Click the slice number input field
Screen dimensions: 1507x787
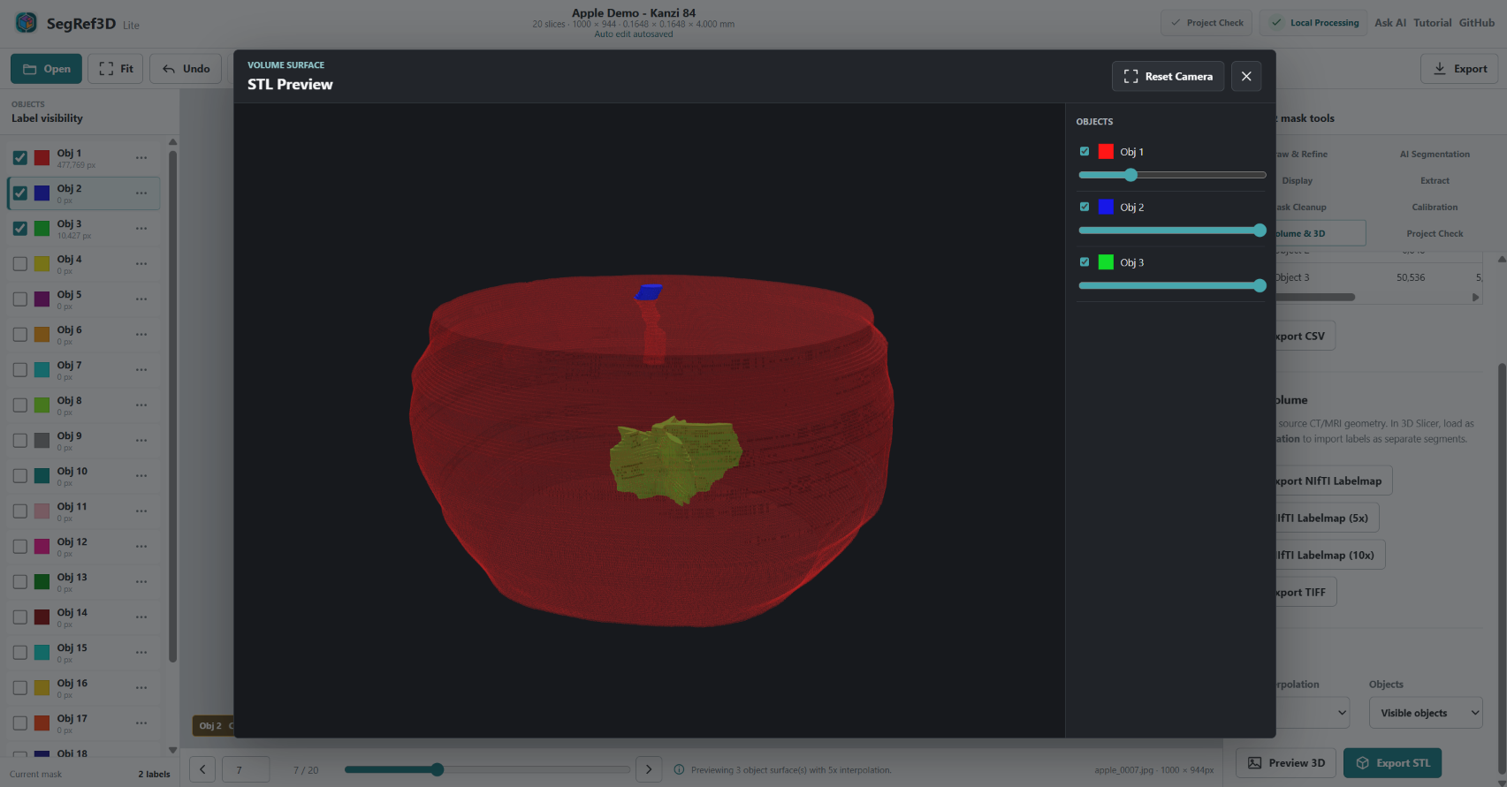click(x=246, y=769)
